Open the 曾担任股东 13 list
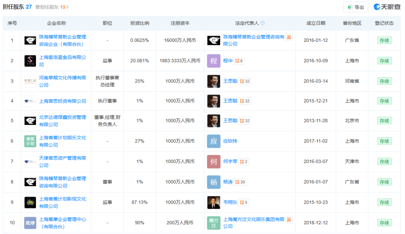405x234 pixels. tap(52, 7)
